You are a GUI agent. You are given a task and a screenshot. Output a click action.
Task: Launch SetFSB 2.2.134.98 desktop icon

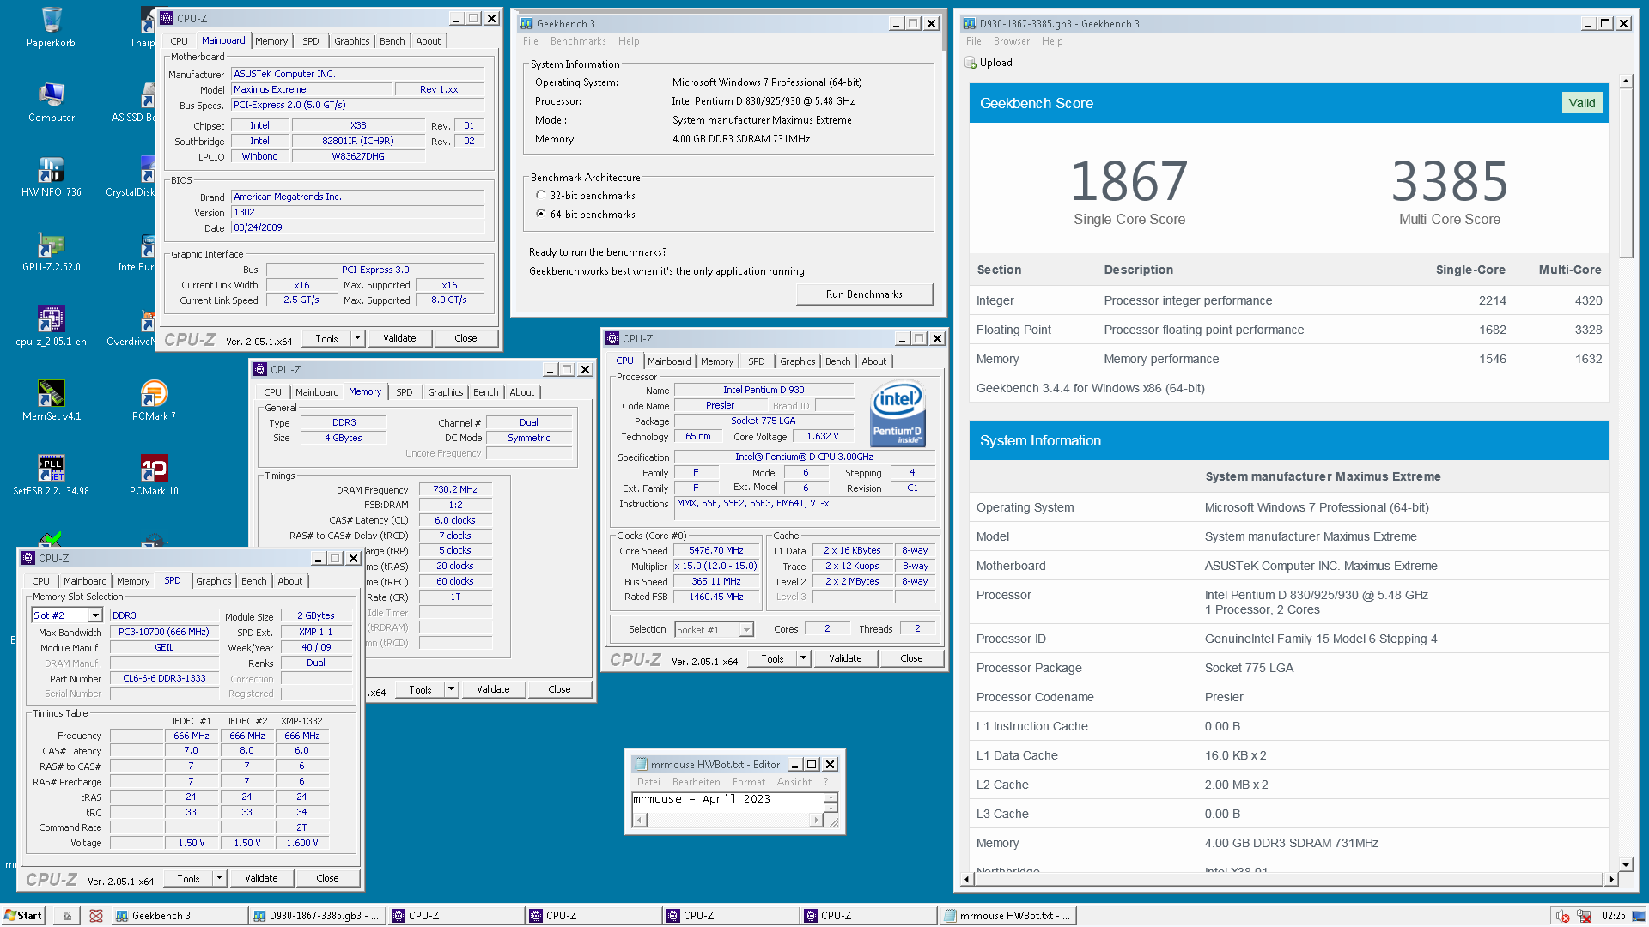(51, 476)
